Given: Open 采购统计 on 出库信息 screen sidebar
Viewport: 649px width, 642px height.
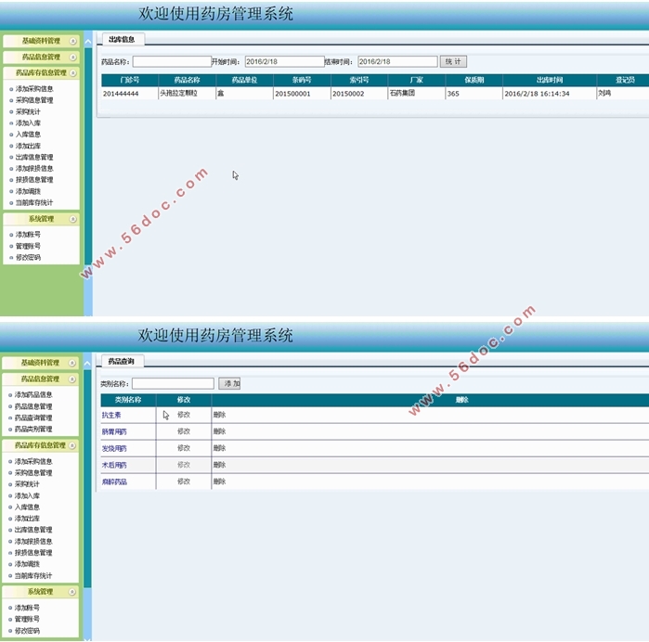Looking at the screenshot, I should [x=28, y=111].
